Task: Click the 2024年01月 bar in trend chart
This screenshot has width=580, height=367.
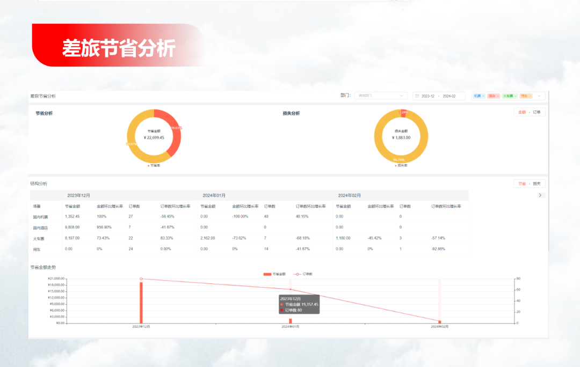Action: (x=291, y=321)
